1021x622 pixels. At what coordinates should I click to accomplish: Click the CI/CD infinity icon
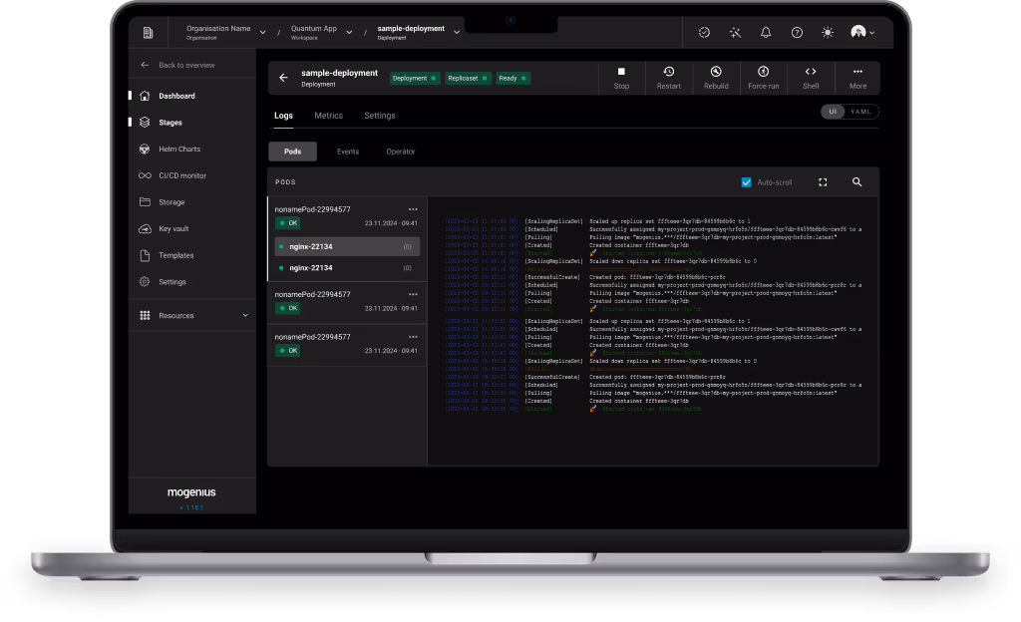point(145,175)
